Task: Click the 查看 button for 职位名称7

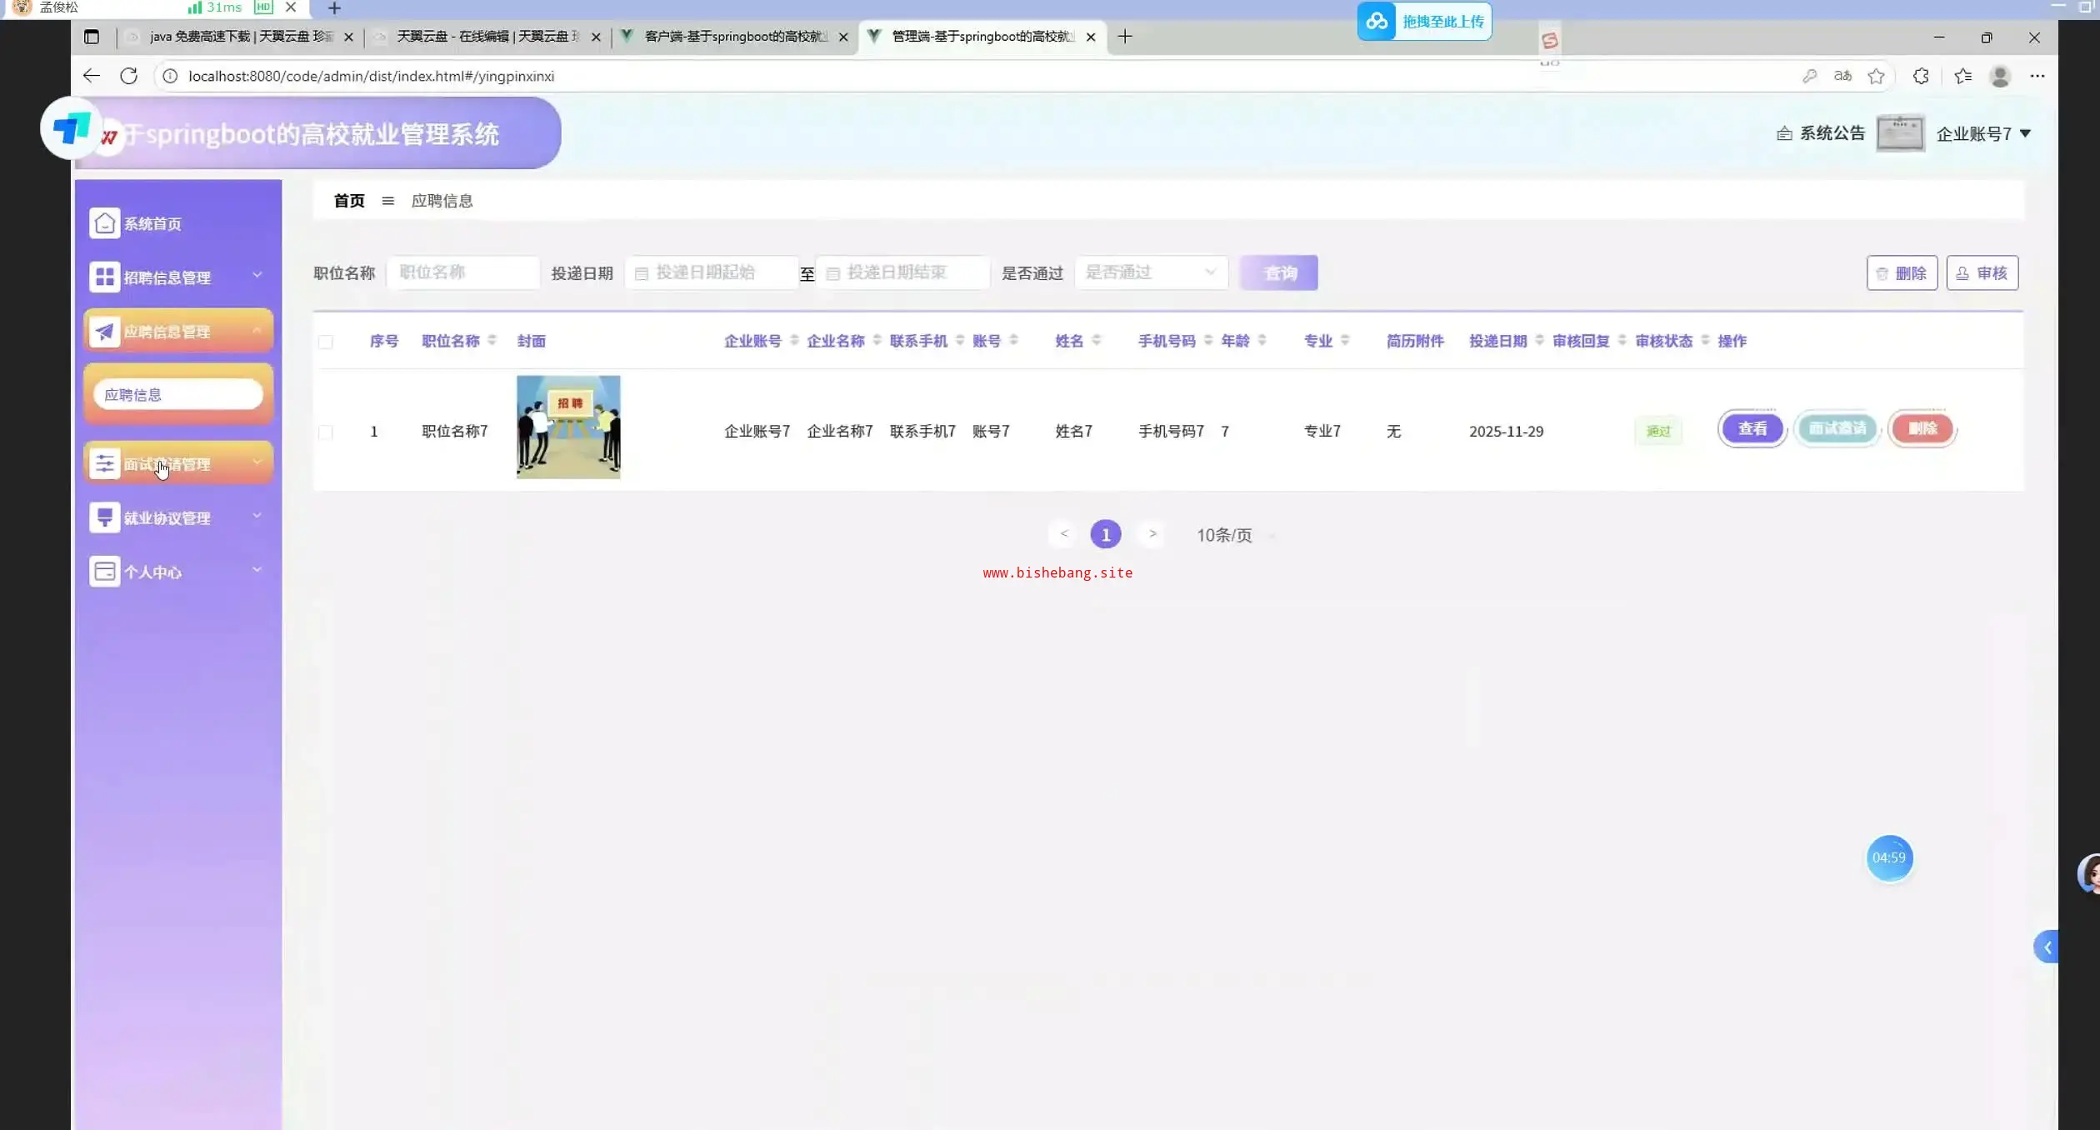Action: (1752, 428)
